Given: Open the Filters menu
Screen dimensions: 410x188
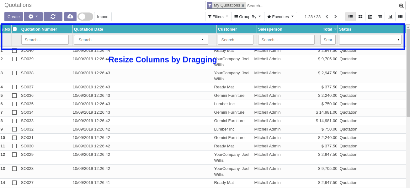Looking at the screenshot, I should point(218,17).
